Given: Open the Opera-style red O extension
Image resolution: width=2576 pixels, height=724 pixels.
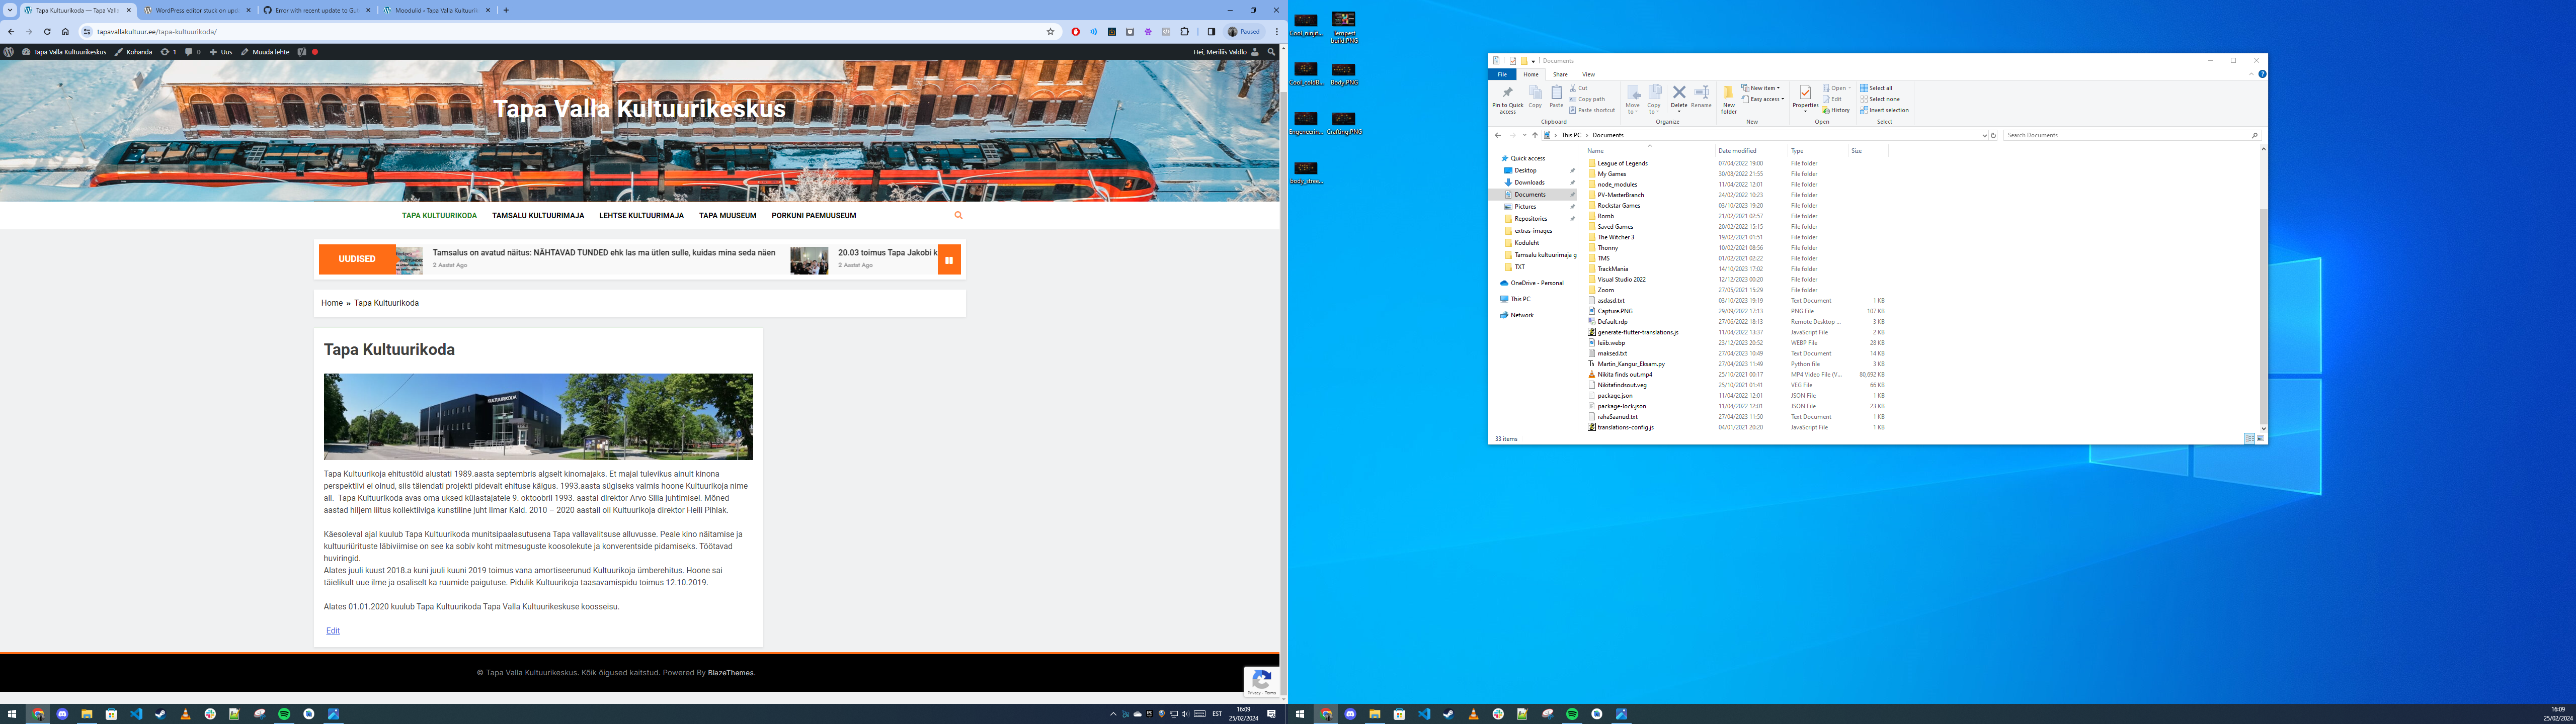Looking at the screenshot, I should (x=1075, y=32).
